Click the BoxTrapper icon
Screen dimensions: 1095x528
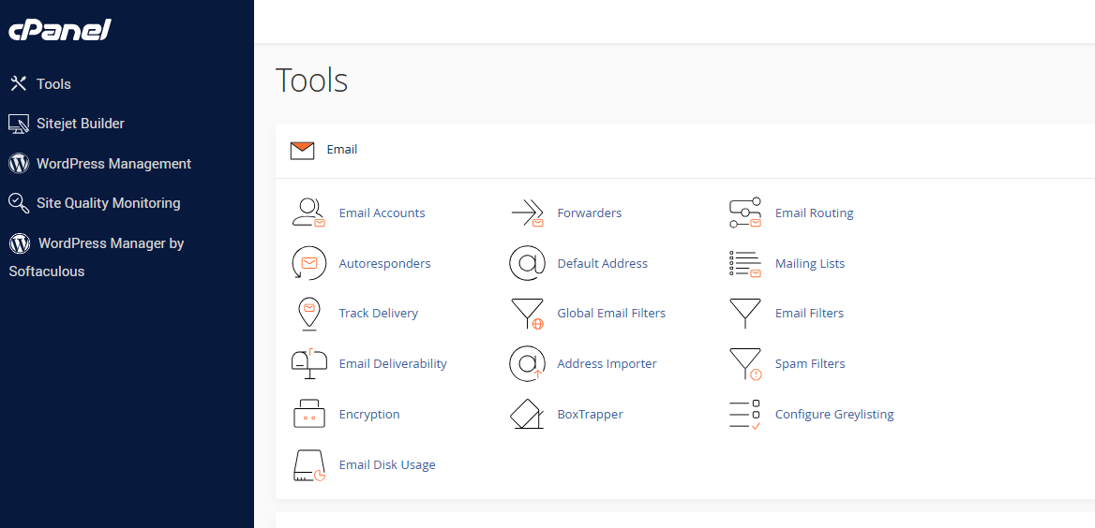tap(527, 415)
